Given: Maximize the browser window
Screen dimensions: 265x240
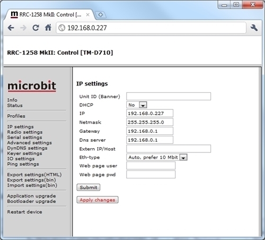Looking at the screenshot, I should point(236,5).
